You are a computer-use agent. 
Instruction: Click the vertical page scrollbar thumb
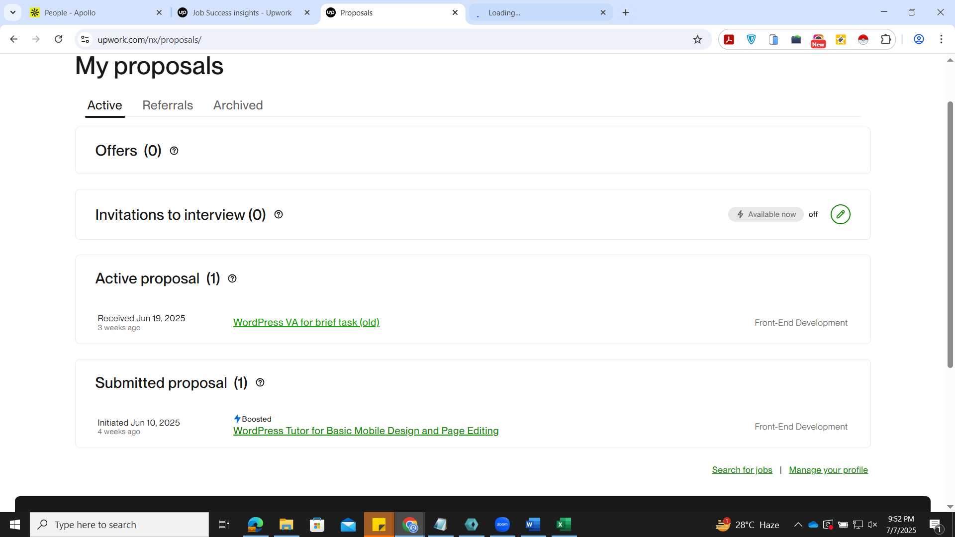point(950,234)
